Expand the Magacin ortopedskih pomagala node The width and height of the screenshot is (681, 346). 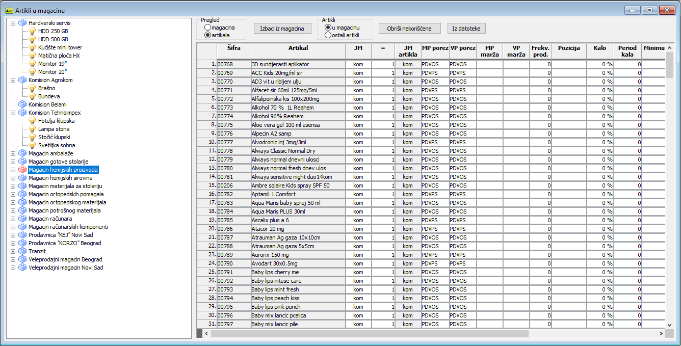[13, 194]
